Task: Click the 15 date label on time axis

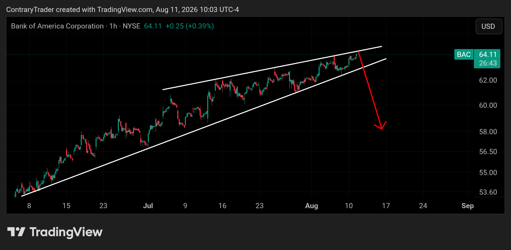Action: 66,206
